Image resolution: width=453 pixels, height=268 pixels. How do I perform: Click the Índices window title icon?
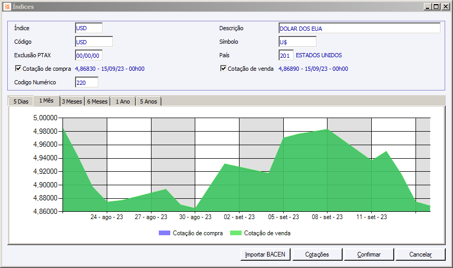(x=7, y=6)
